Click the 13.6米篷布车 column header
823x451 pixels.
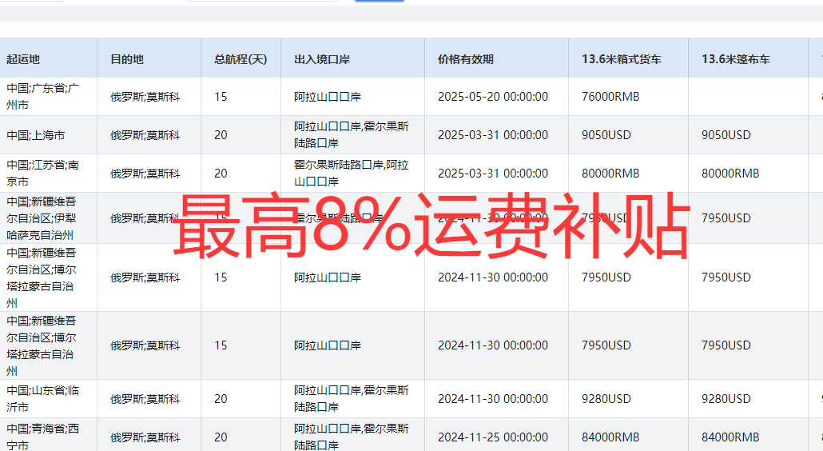pos(736,59)
